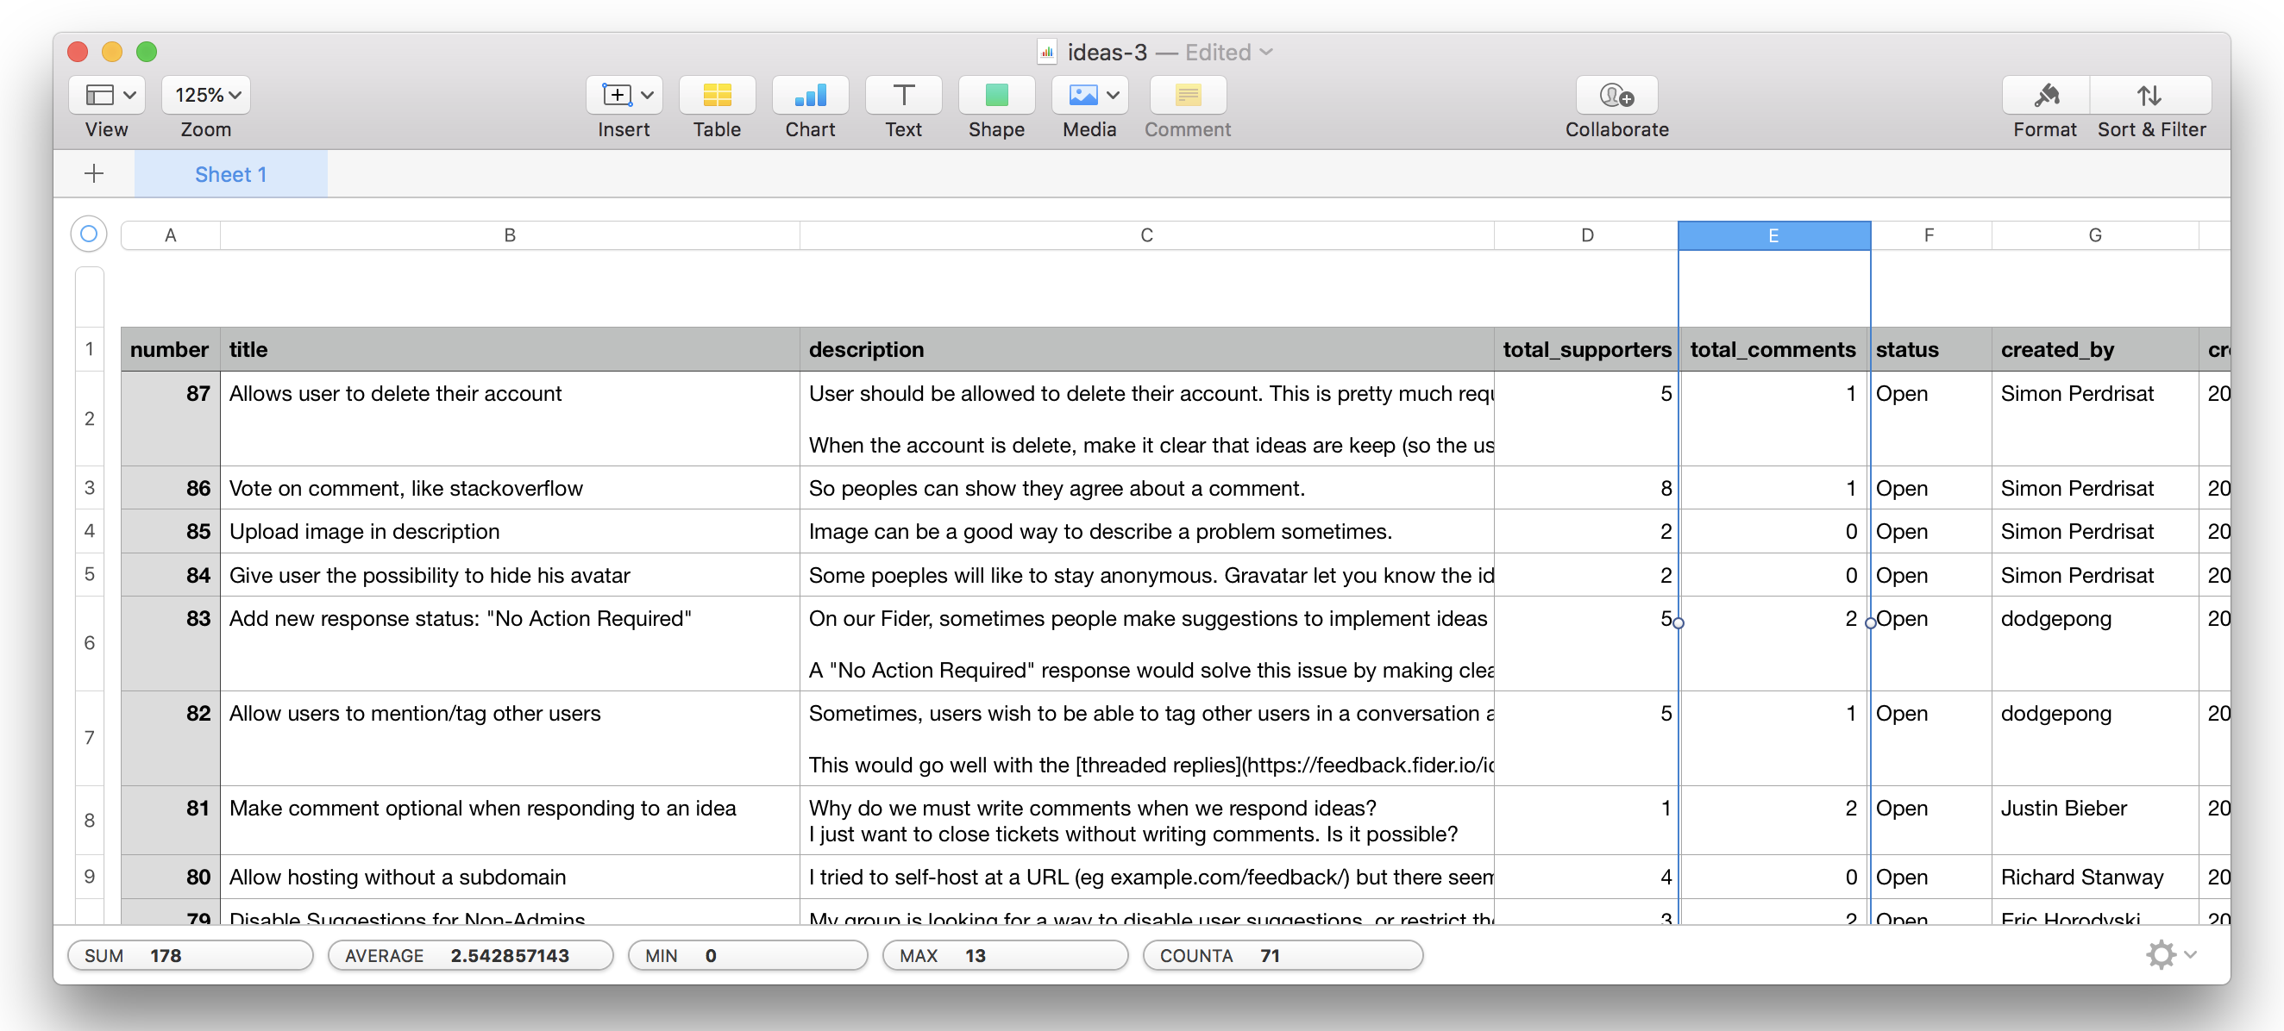
Task: Select row 9 header number
Action: (x=90, y=876)
